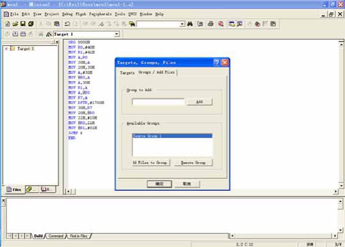This screenshot has width=345, height=247.
Task: Click the document icon left of File menu
Action: pos(6,14)
